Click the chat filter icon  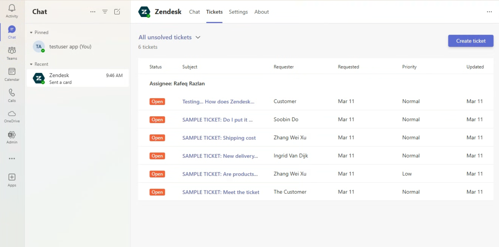105,12
